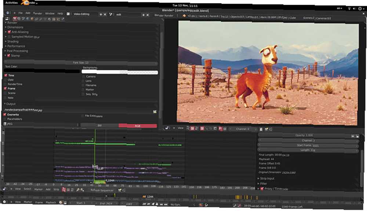
Task: Click the Refresh Sequencer button
Action: tap(102, 190)
